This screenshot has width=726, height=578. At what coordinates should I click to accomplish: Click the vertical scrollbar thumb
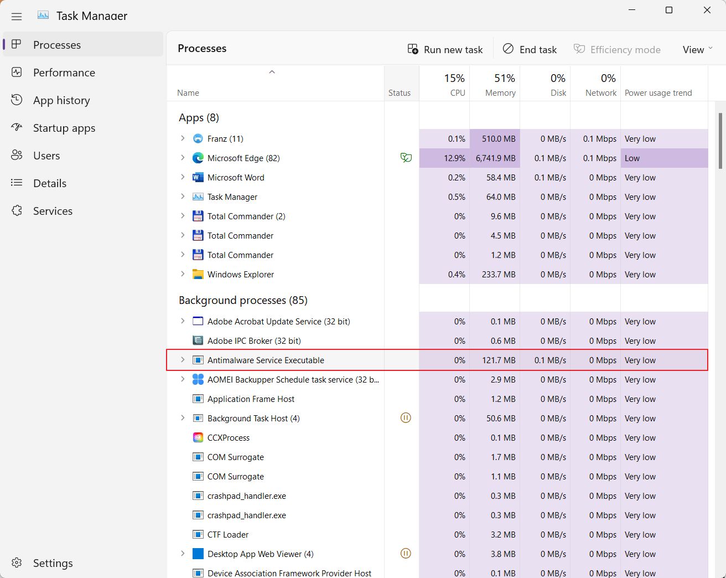(x=720, y=141)
